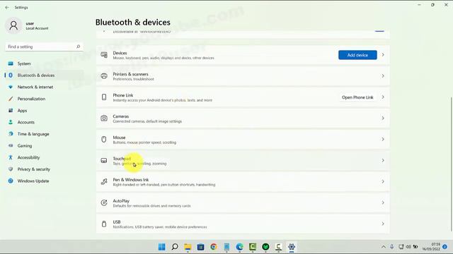Expand the Phone Link row chevron
The width and height of the screenshot is (453, 254).
coord(383,97)
